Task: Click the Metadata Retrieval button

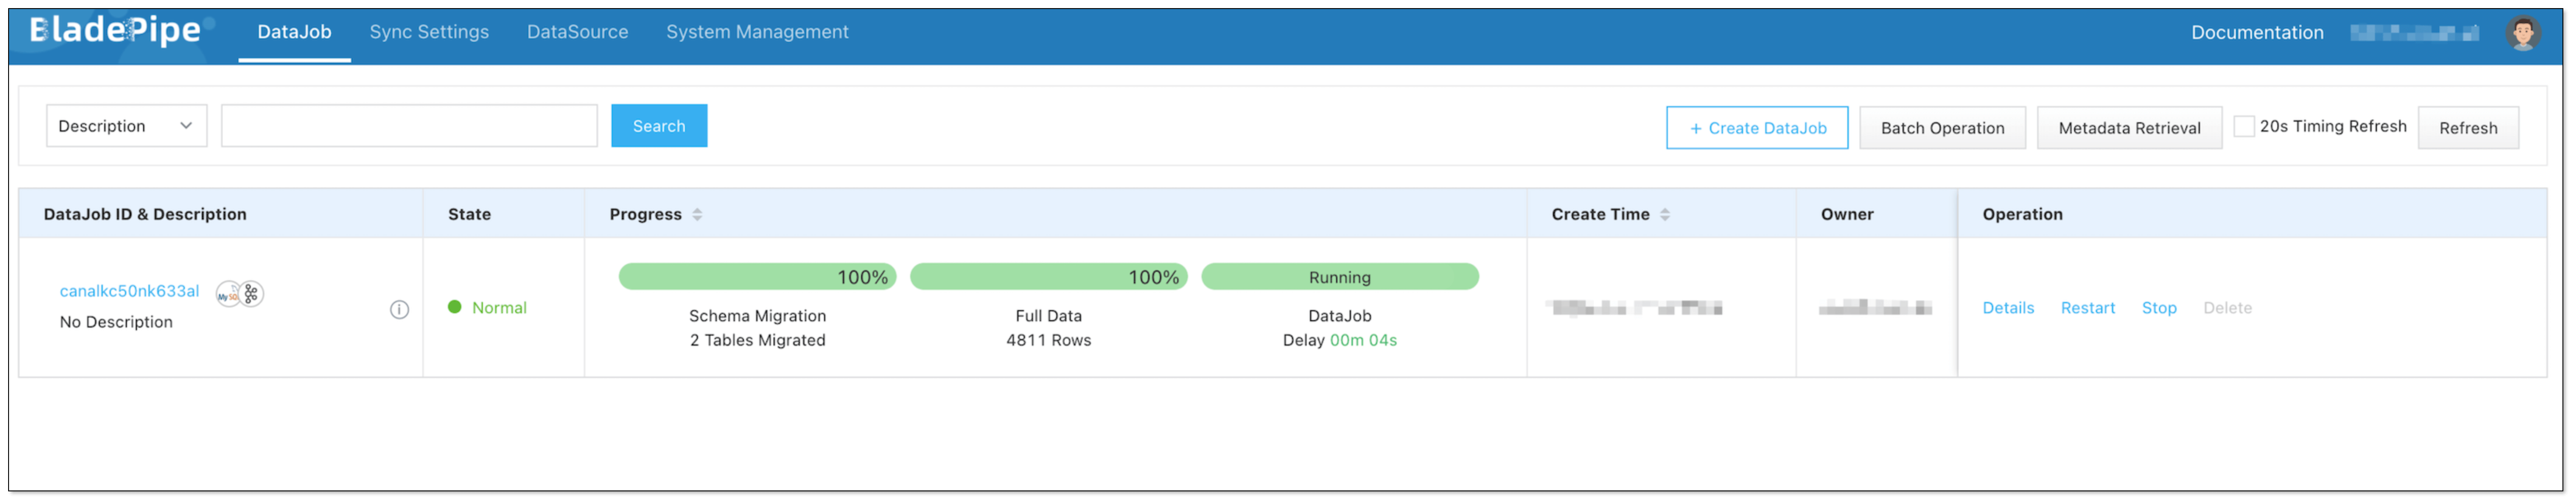Action: [x=2129, y=128]
